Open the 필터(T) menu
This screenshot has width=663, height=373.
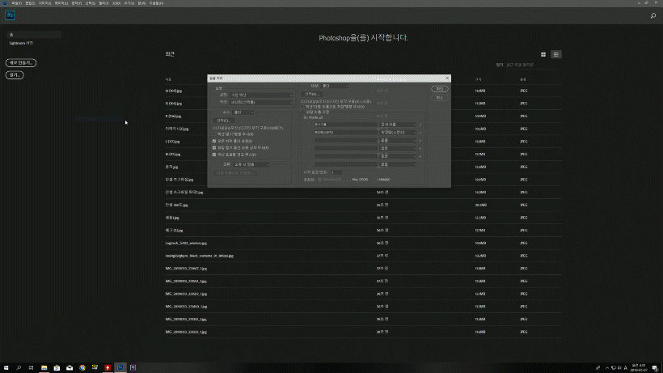(x=103, y=3)
